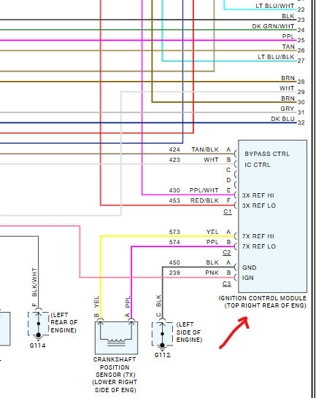
Task: Click circuit number 574
Action: (x=174, y=242)
